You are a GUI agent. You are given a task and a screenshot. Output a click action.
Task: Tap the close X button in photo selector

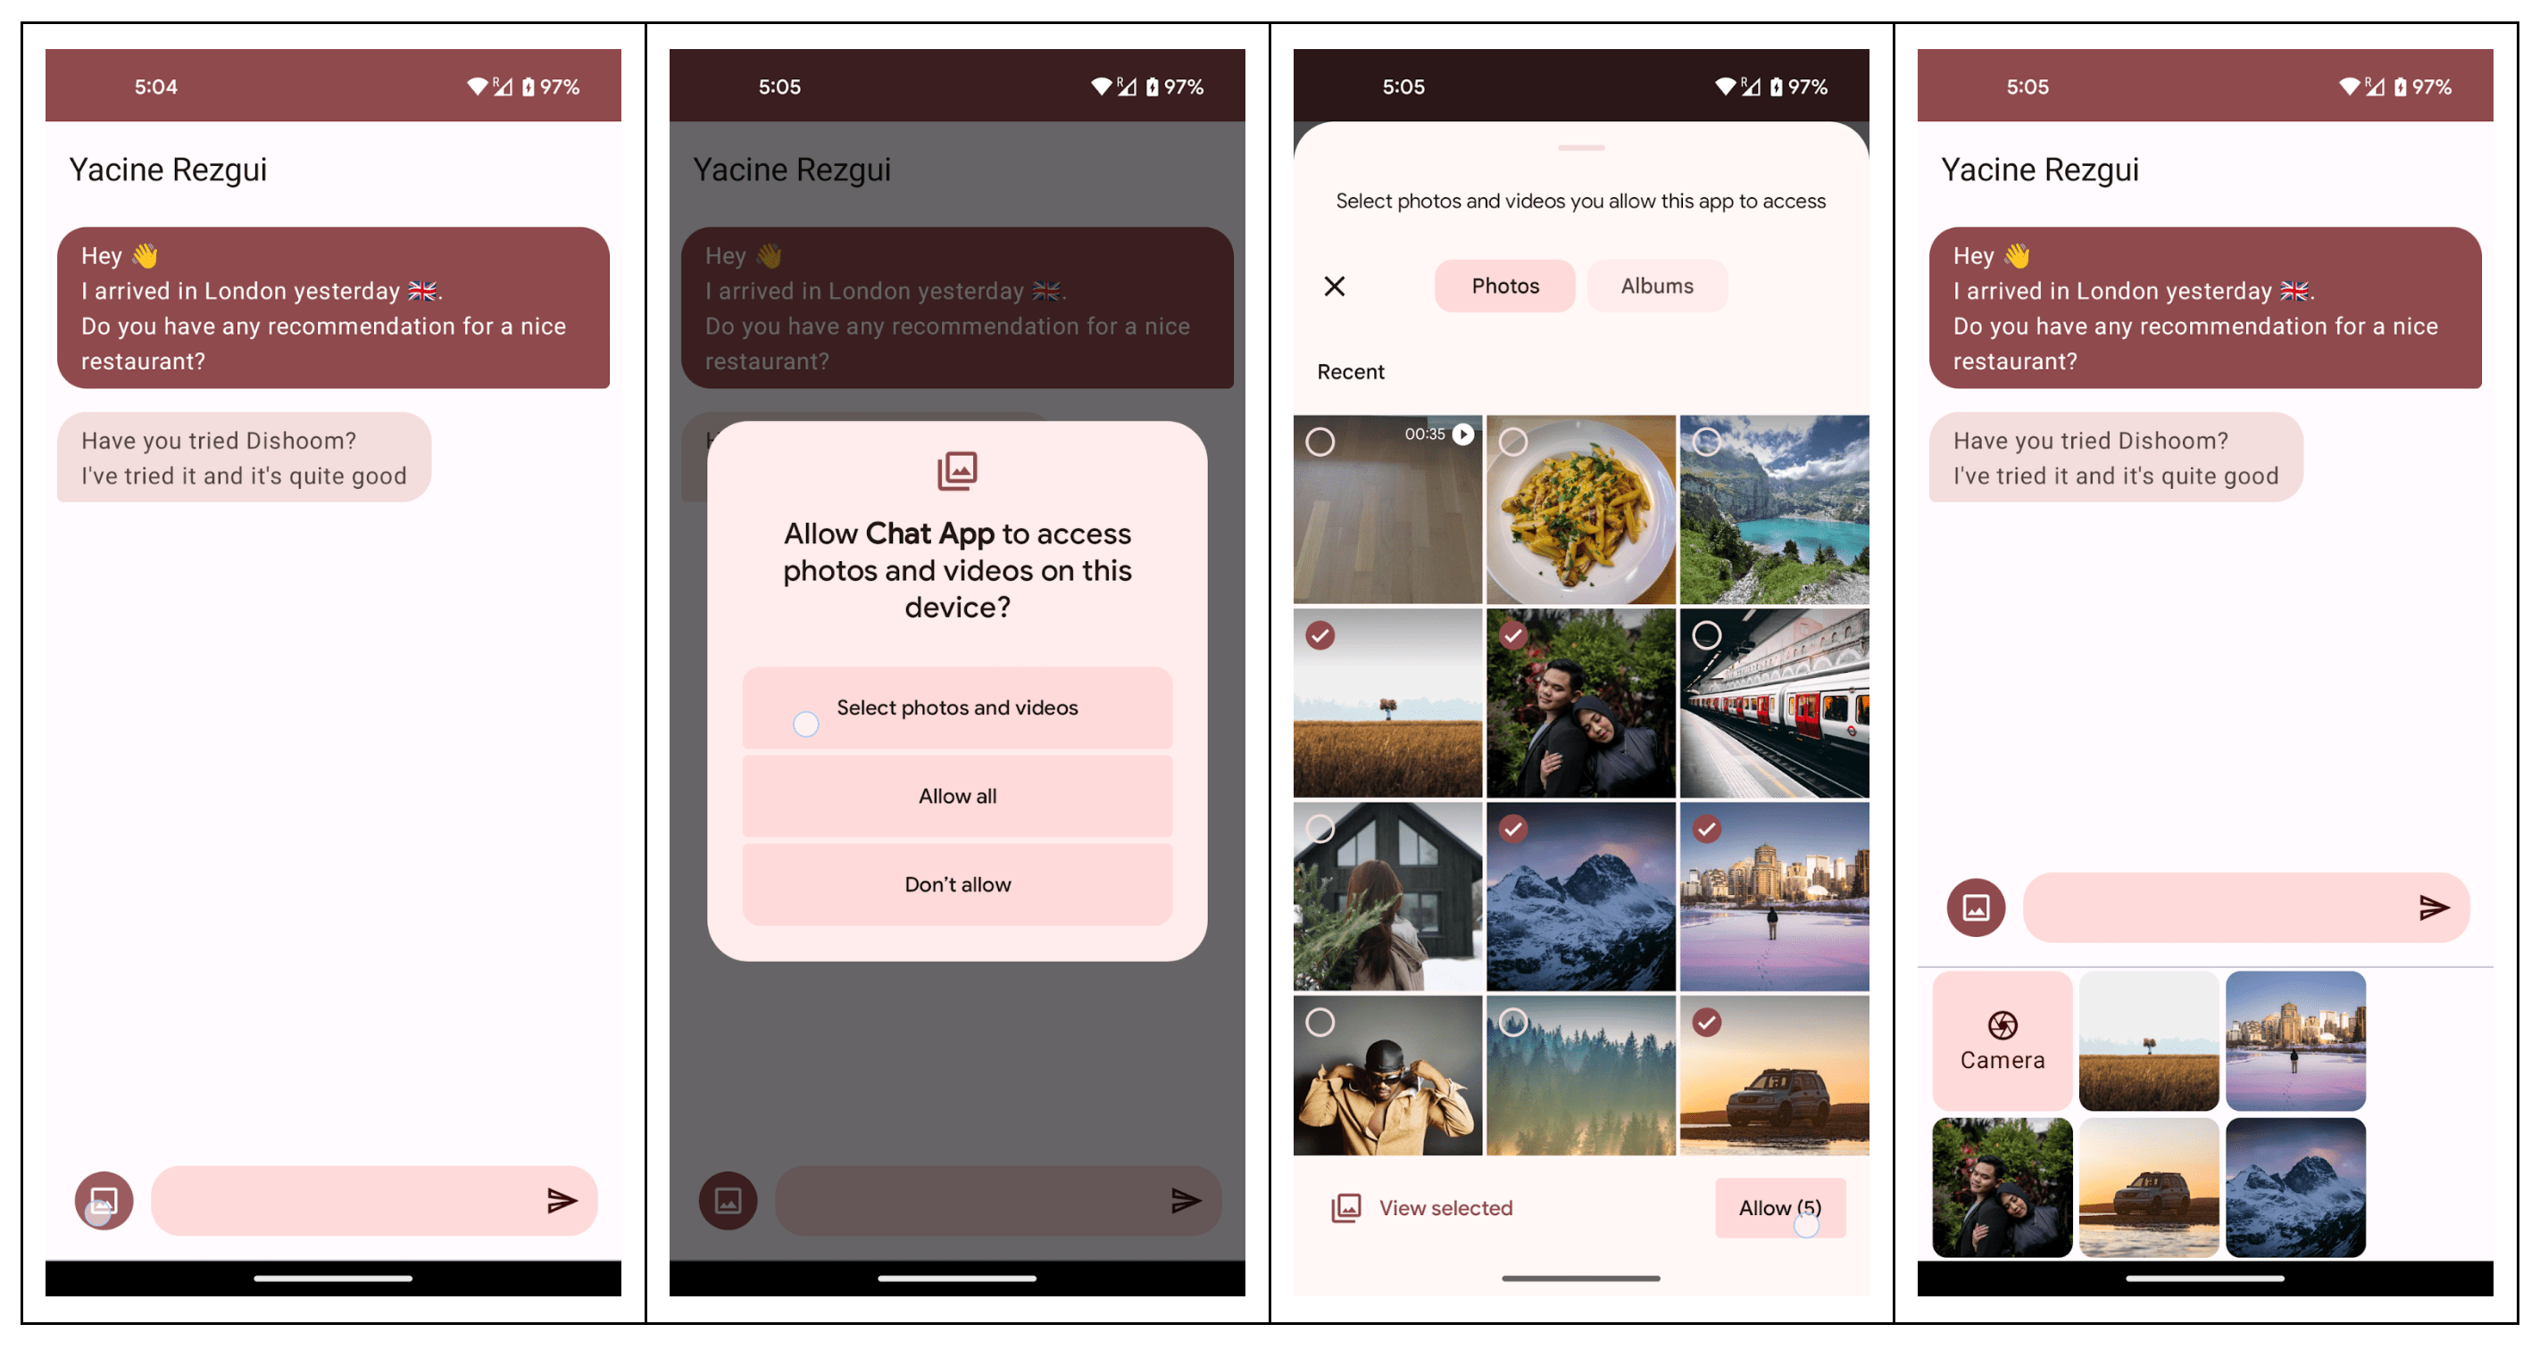(x=1335, y=286)
